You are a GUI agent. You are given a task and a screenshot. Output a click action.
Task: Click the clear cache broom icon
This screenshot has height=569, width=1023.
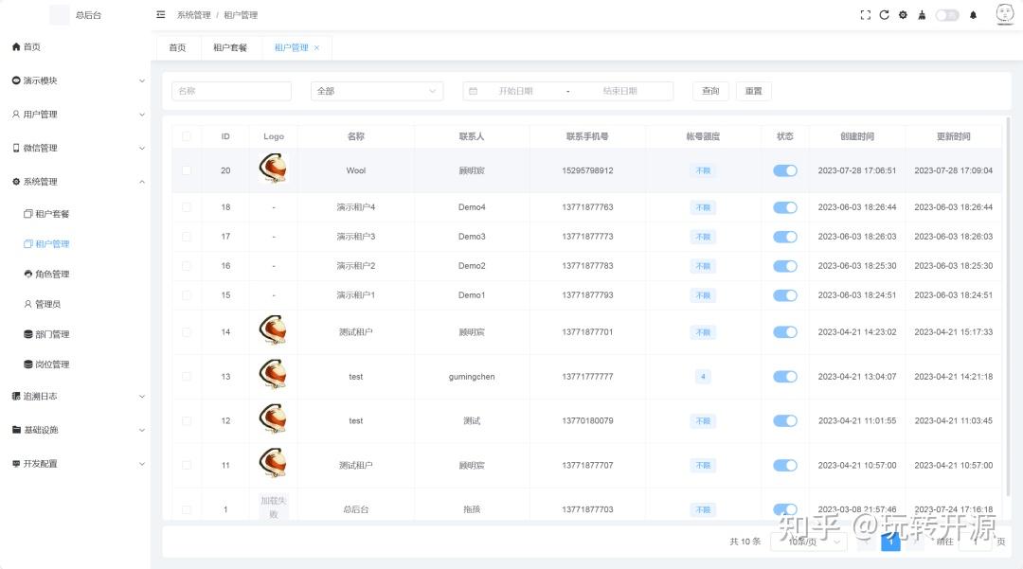click(922, 15)
